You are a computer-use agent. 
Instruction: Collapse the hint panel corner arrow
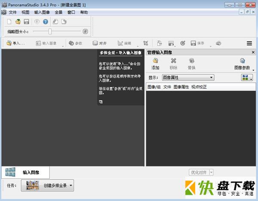coord(101,102)
